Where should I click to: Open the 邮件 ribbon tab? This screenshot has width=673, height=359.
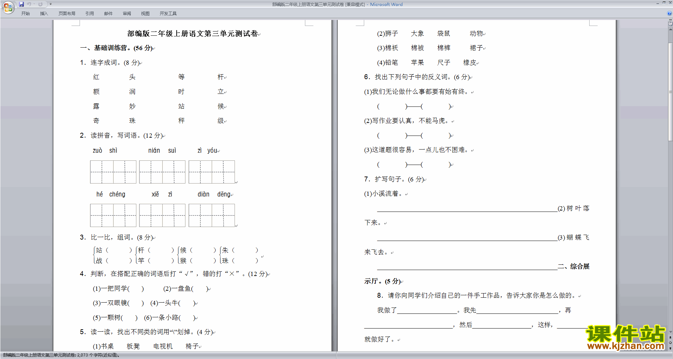pyautogui.click(x=108, y=14)
